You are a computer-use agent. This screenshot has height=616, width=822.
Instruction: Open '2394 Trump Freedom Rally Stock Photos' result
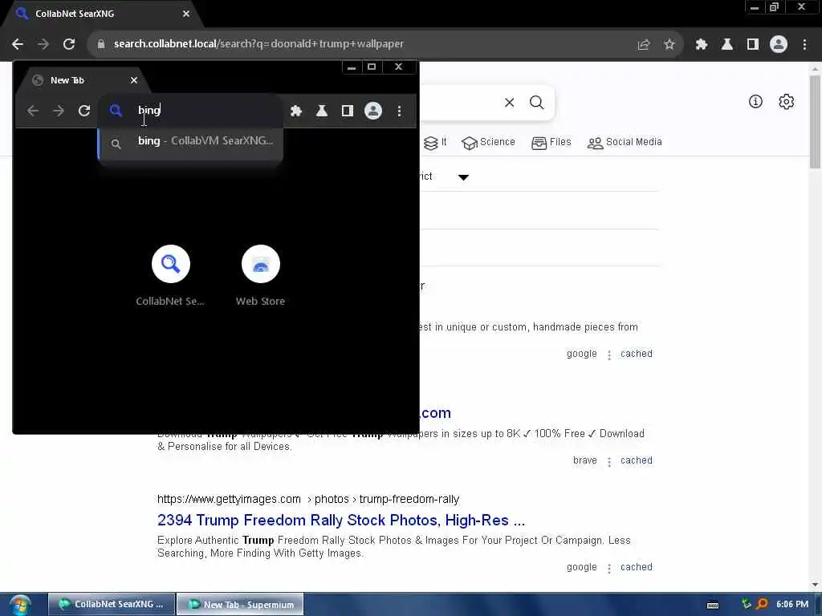pos(340,520)
